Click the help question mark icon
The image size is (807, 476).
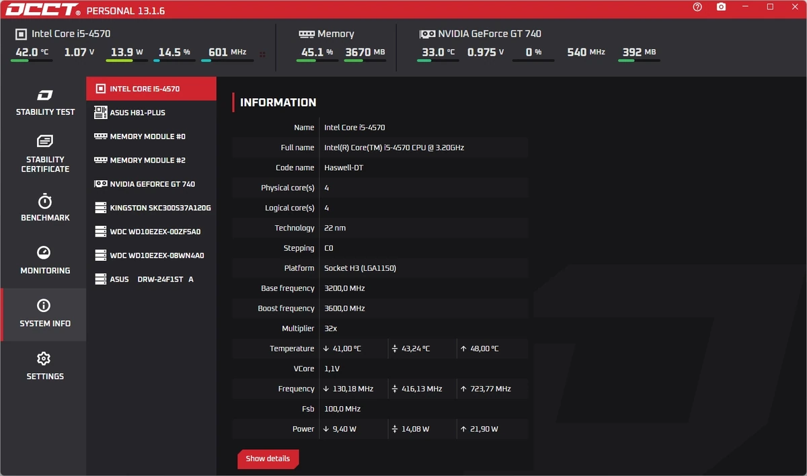697,7
